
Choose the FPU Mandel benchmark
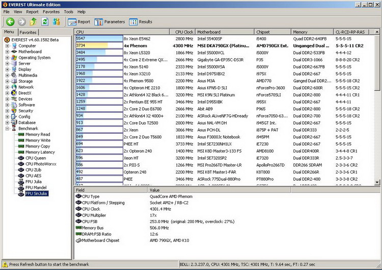click(x=36, y=187)
